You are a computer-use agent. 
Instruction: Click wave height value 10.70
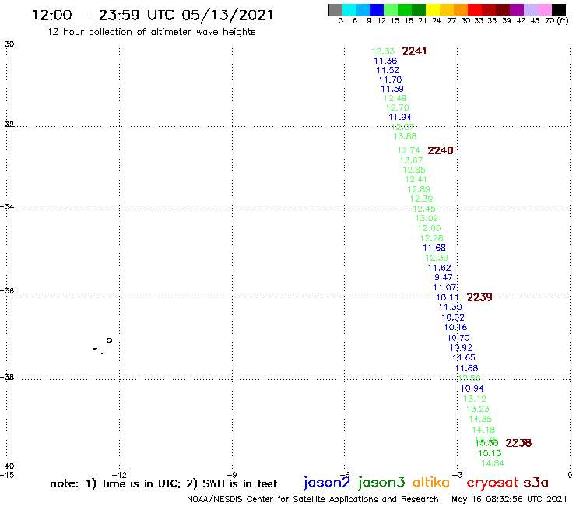click(458, 338)
